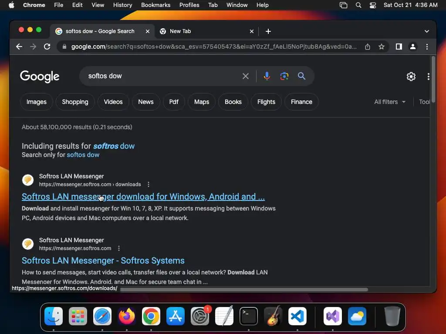This screenshot has width=446, height=334.
Task: Switch to the New Tab tab
Action: coord(207,31)
